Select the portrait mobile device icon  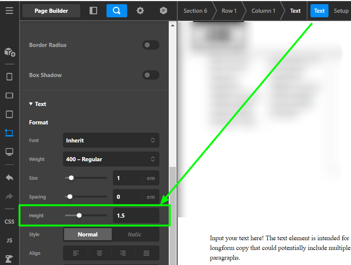click(x=9, y=77)
